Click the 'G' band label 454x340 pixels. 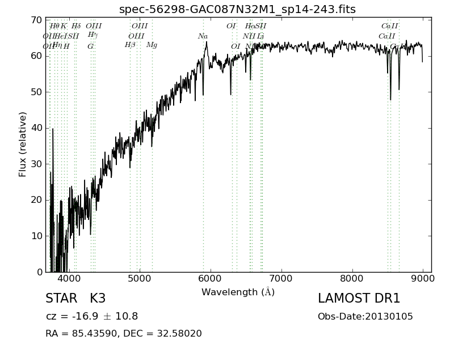point(91,46)
